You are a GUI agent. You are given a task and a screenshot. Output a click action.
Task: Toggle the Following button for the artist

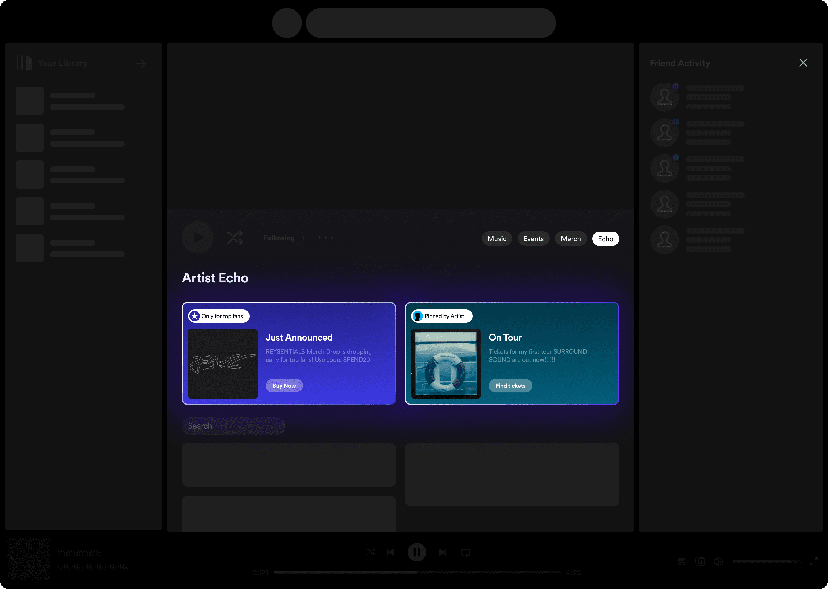click(279, 238)
